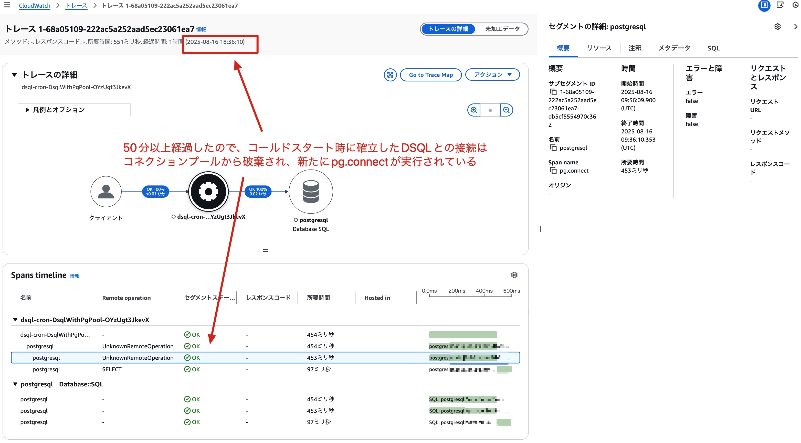Click OK status icon in SELECT row
The height and width of the screenshot is (443, 801).
click(187, 369)
